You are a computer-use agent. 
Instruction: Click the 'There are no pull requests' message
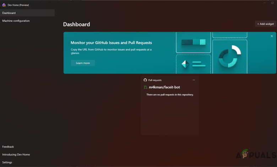pyautogui.click(x=170, y=95)
